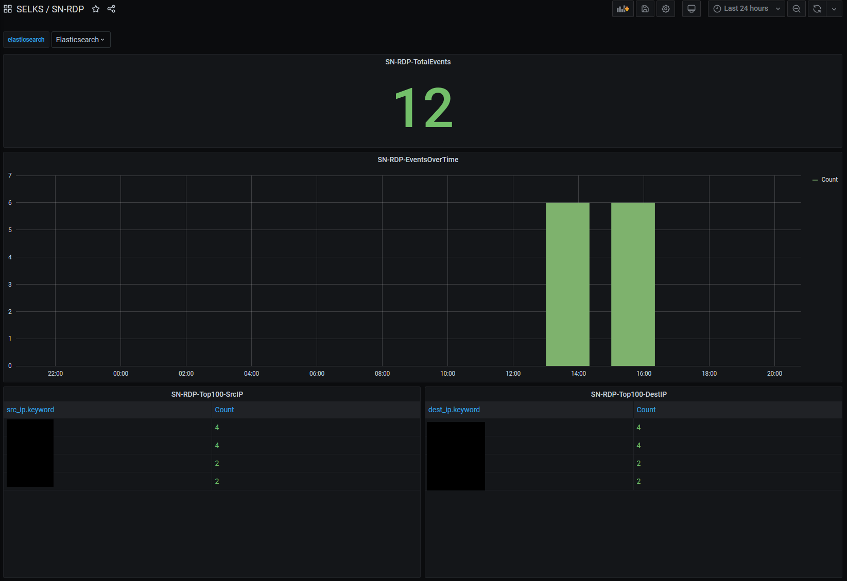Zoom out the time range

pyautogui.click(x=797, y=9)
